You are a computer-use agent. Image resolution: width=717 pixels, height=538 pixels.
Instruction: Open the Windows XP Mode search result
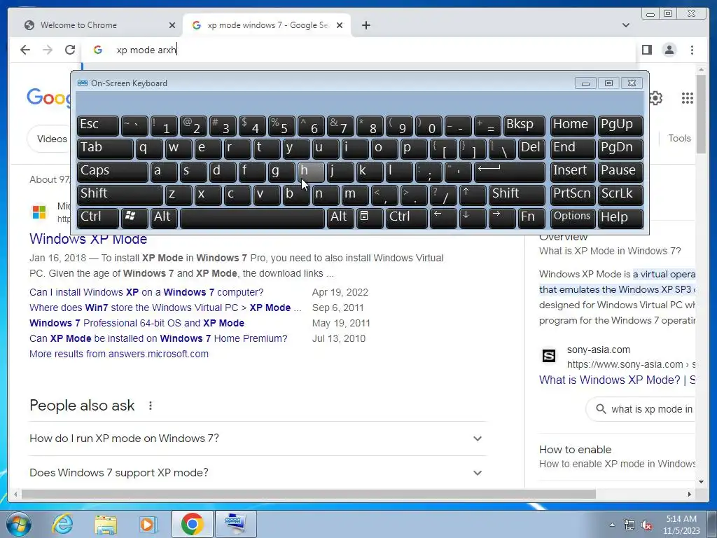(88, 239)
